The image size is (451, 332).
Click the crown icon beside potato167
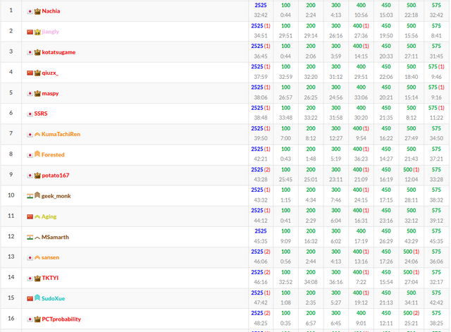coord(37,176)
